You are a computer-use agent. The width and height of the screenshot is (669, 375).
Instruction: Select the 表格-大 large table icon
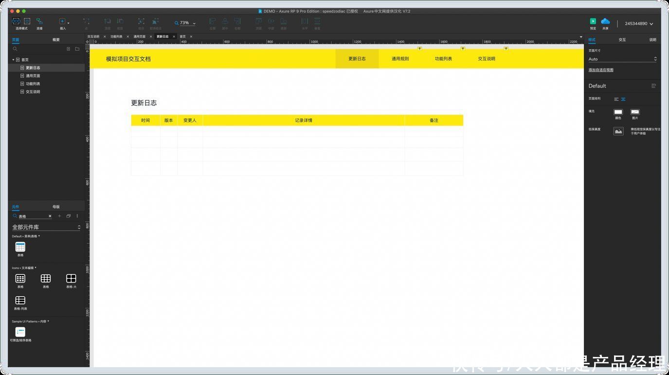71,279
